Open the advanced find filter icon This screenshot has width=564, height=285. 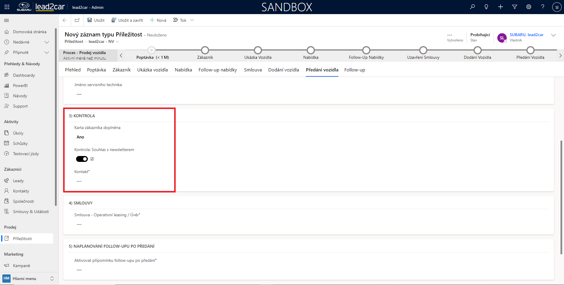coord(515,7)
